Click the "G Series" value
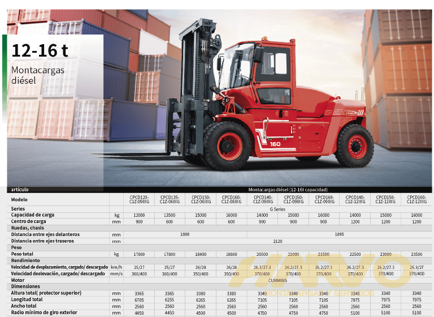 (x=277, y=209)
